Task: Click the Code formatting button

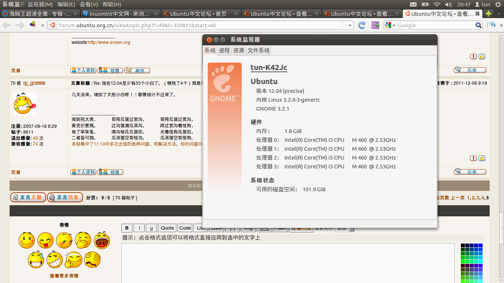Action: [185, 228]
